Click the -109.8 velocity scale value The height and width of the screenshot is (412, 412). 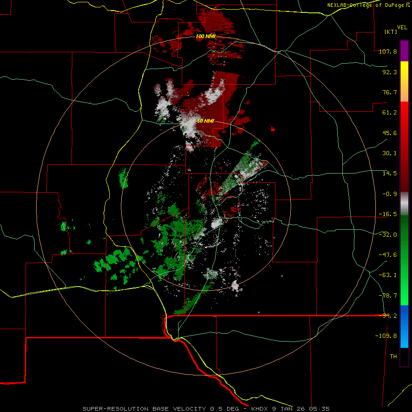click(386, 336)
